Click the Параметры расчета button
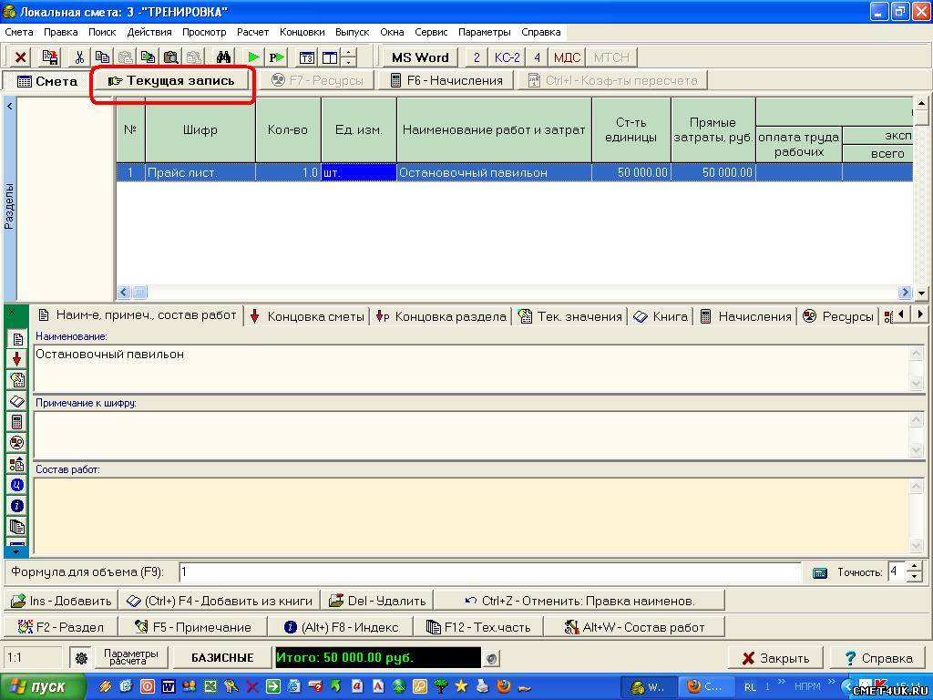Viewport: 933px width, 700px height. tap(131, 658)
